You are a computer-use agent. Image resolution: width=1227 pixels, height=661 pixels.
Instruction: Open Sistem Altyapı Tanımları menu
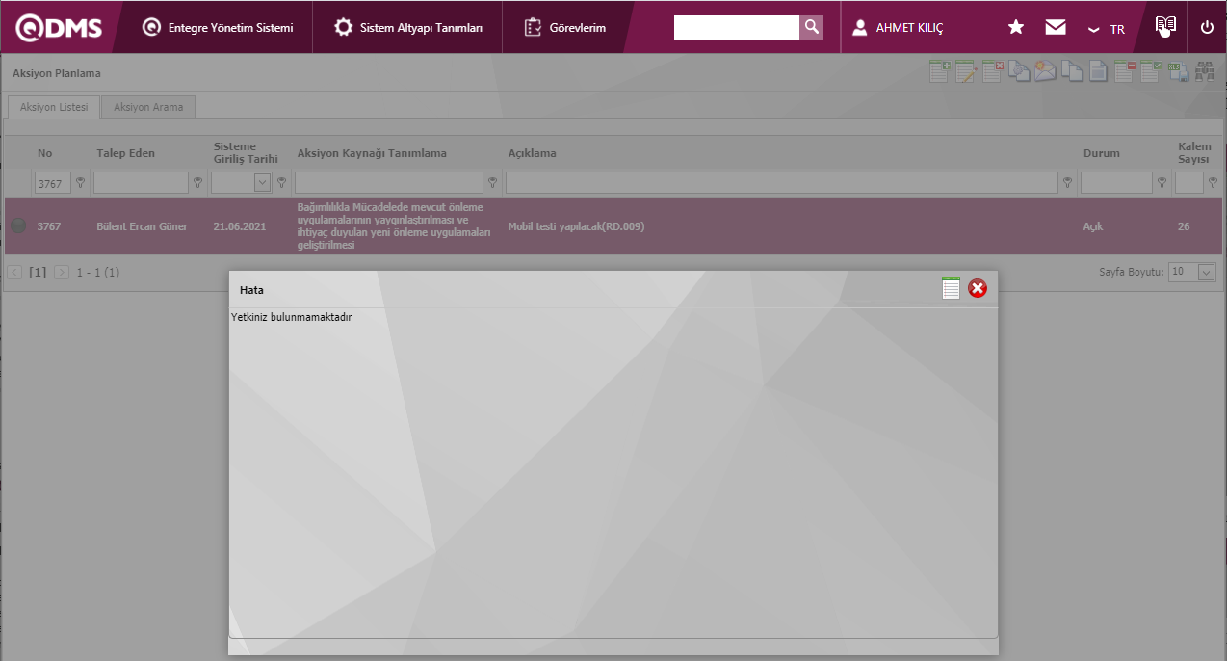(x=408, y=28)
